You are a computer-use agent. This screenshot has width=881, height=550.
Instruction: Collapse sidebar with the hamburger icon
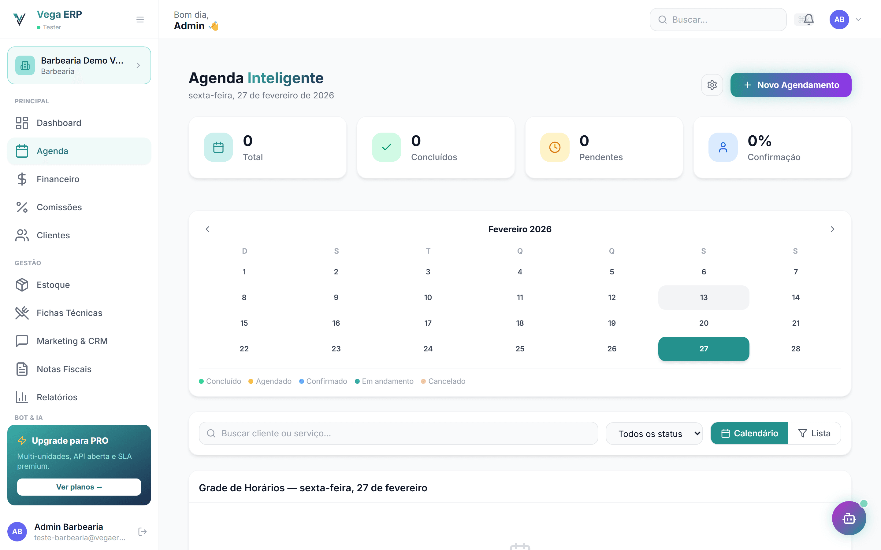pos(140,20)
